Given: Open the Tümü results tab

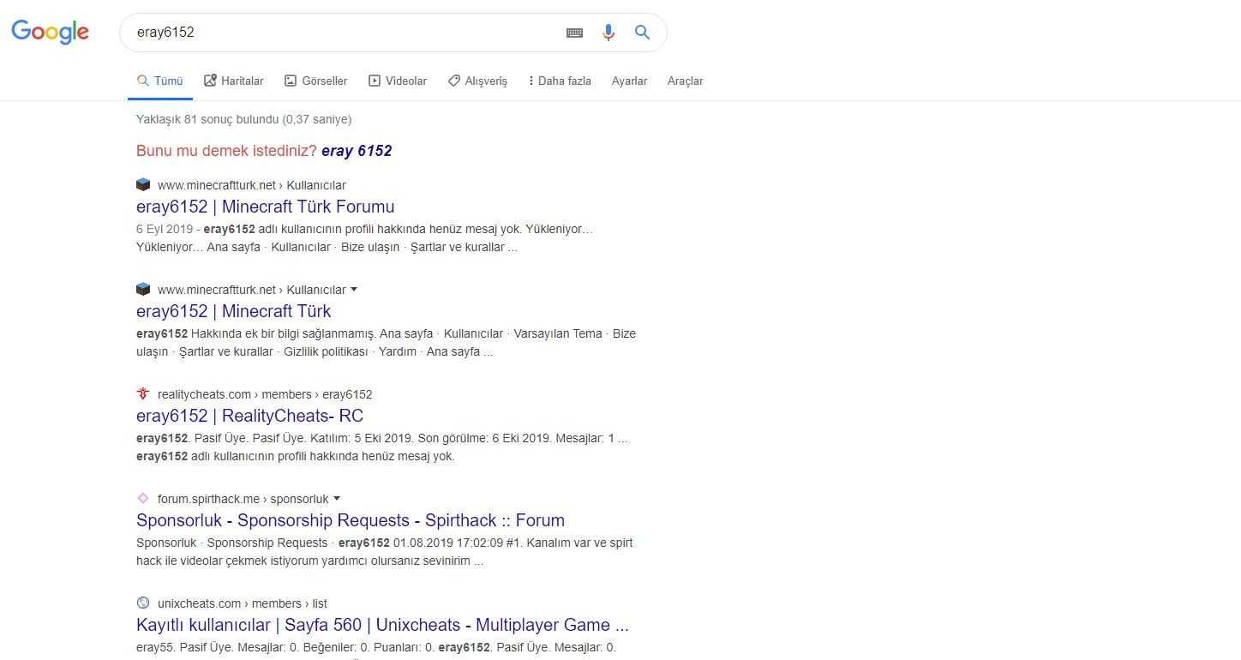Looking at the screenshot, I should pyautogui.click(x=160, y=81).
